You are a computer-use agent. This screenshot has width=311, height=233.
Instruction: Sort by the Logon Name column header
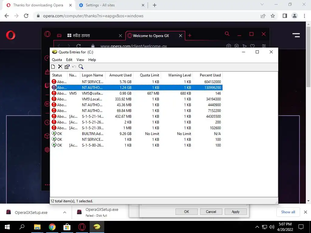93,75
